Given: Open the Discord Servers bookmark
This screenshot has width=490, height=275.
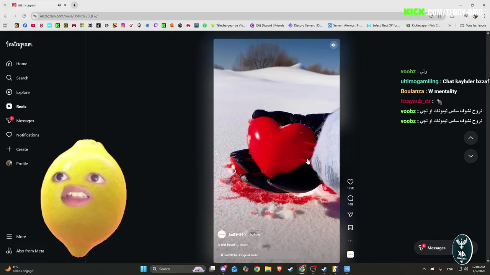Looking at the screenshot, I should click(305, 26).
